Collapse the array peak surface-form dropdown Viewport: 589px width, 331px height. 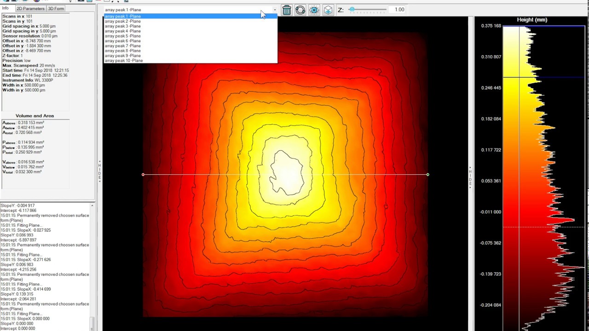point(275,10)
